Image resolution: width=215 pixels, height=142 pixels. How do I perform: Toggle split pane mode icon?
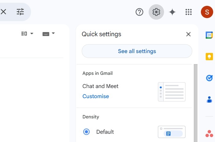coord(24,33)
